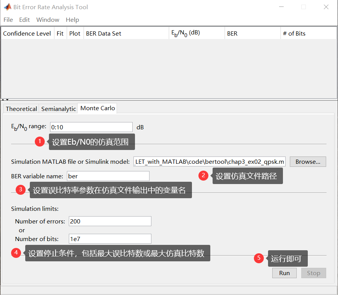Open the Help menu
This screenshot has height=295, width=338.
pyautogui.click(x=72, y=20)
